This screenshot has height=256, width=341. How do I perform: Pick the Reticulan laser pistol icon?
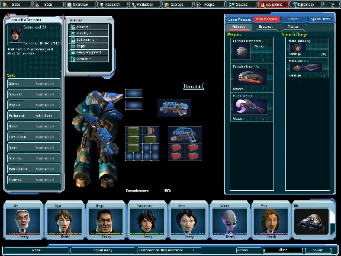[x=242, y=51]
